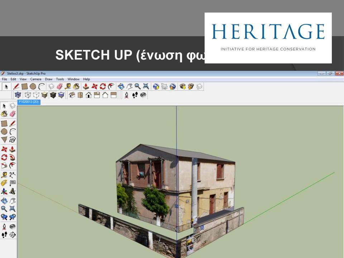Click the greyed Share Component icon
The height and width of the screenshot is (258, 344).
pos(199,86)
